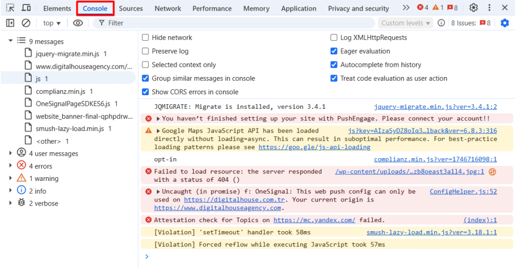The image size is (515, 267).
Task: Toggle the console sidebar panel icon
Action: pos(10,23)
